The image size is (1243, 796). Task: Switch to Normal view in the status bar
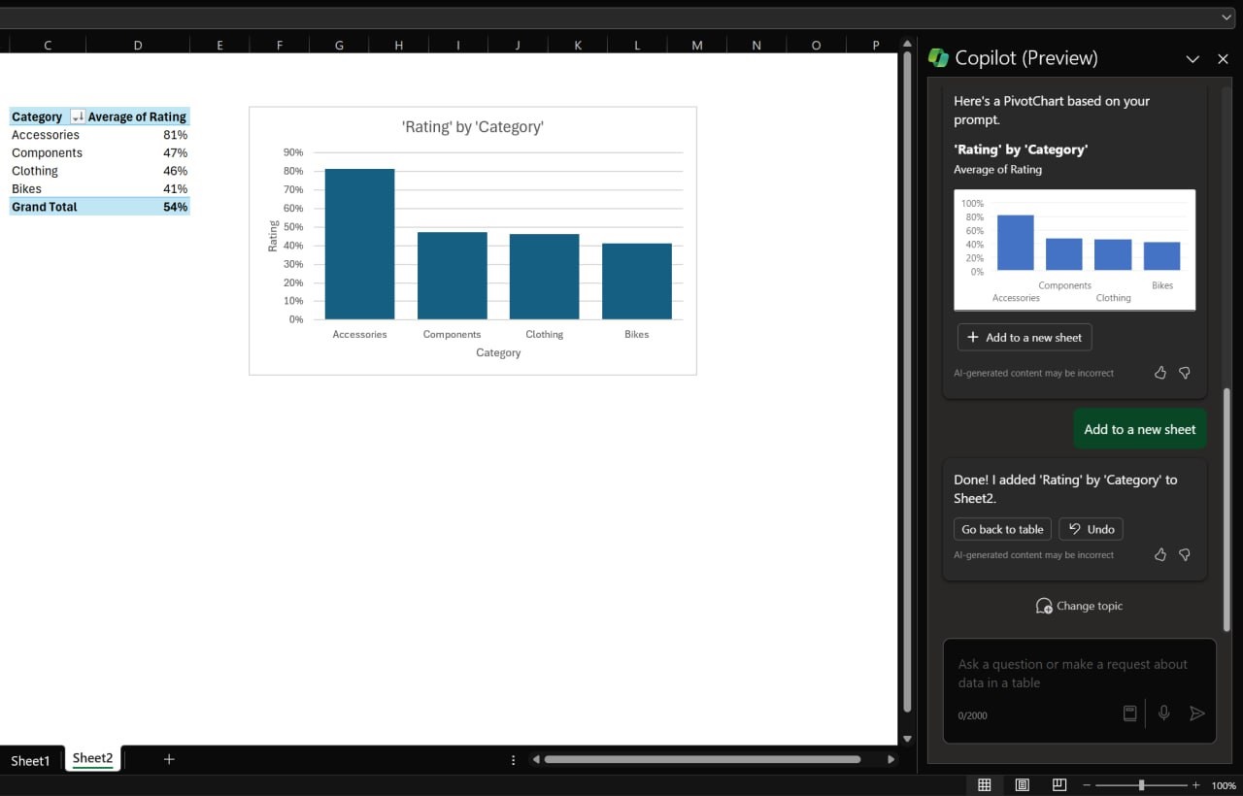click(x=985, y=784)
